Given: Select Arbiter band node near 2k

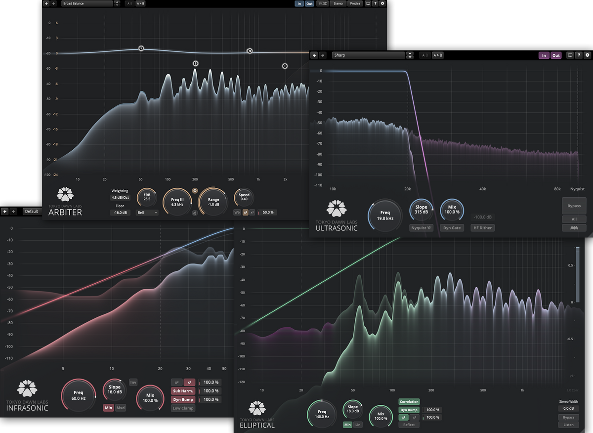Looking at the screenshot, I should [x=285, y=66].
